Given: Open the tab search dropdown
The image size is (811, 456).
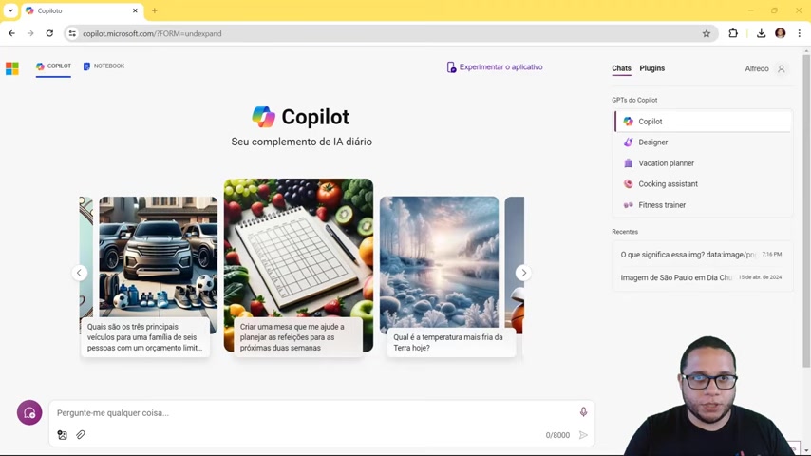Looking at the screenshot, I should click(10, 10).
